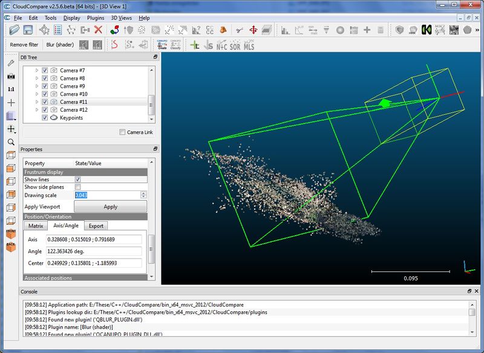Open the File menu
Viewport: 484px width, 353px height.
[x=18, y=18]
